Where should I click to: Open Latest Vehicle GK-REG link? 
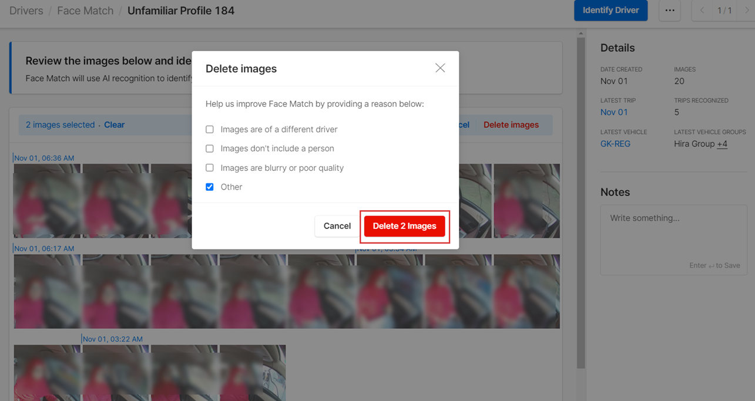615,144
